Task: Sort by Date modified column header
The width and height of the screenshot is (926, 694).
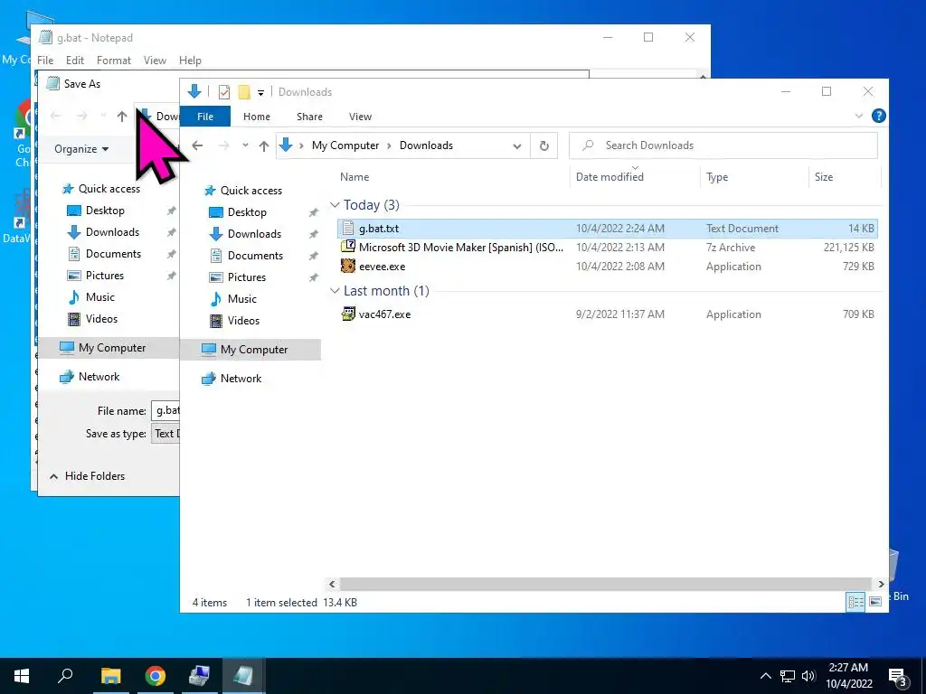Action: pyautogui.click(x=609, y=176)
